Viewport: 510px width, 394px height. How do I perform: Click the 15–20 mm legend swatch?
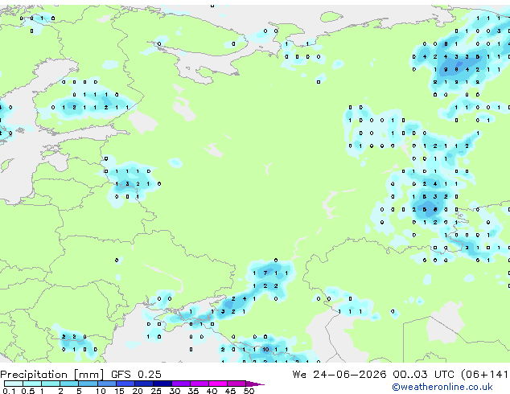[125, 384]
